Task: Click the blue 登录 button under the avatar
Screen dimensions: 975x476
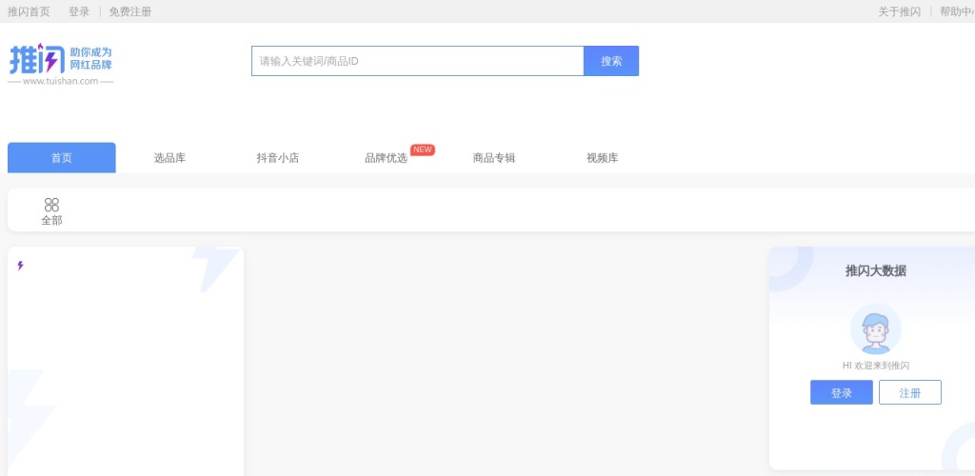Action: tap(841, 393)
